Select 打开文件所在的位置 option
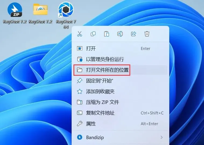 click(121, 70)
